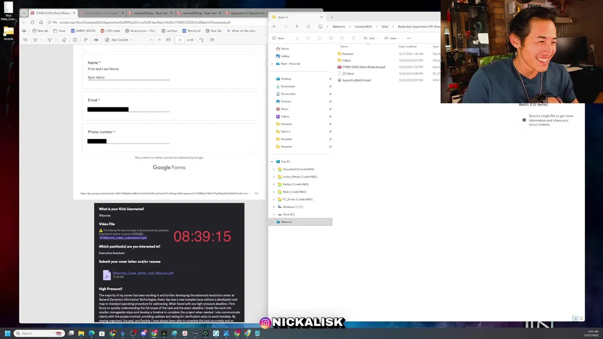This screenshot has height=339, width=603.
Task: Click the Nick breadcrumb segment
Action: coord(385,26)
